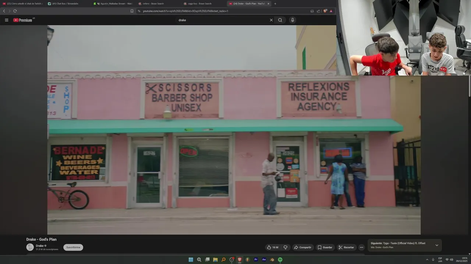Open the Drake channel name link
Viewport: 471px width, 264px height.
(39, 246)
